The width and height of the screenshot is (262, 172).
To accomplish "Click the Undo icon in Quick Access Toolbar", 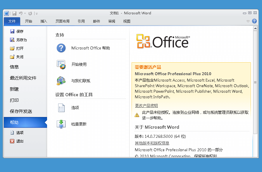I will pos(20,13).
